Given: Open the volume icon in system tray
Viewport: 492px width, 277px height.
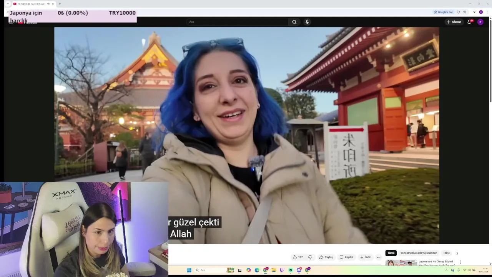Looking at the screenshot, I should 469,270.
